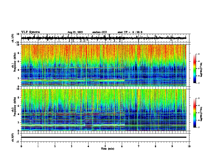Click the "VLF Spectra" title text
Viewport: 213px width, 164px height.
30,32
